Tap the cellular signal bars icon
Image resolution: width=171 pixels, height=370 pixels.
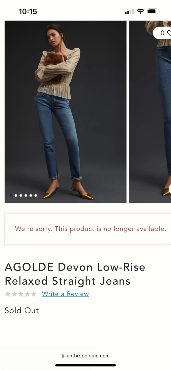coord(129,11)
